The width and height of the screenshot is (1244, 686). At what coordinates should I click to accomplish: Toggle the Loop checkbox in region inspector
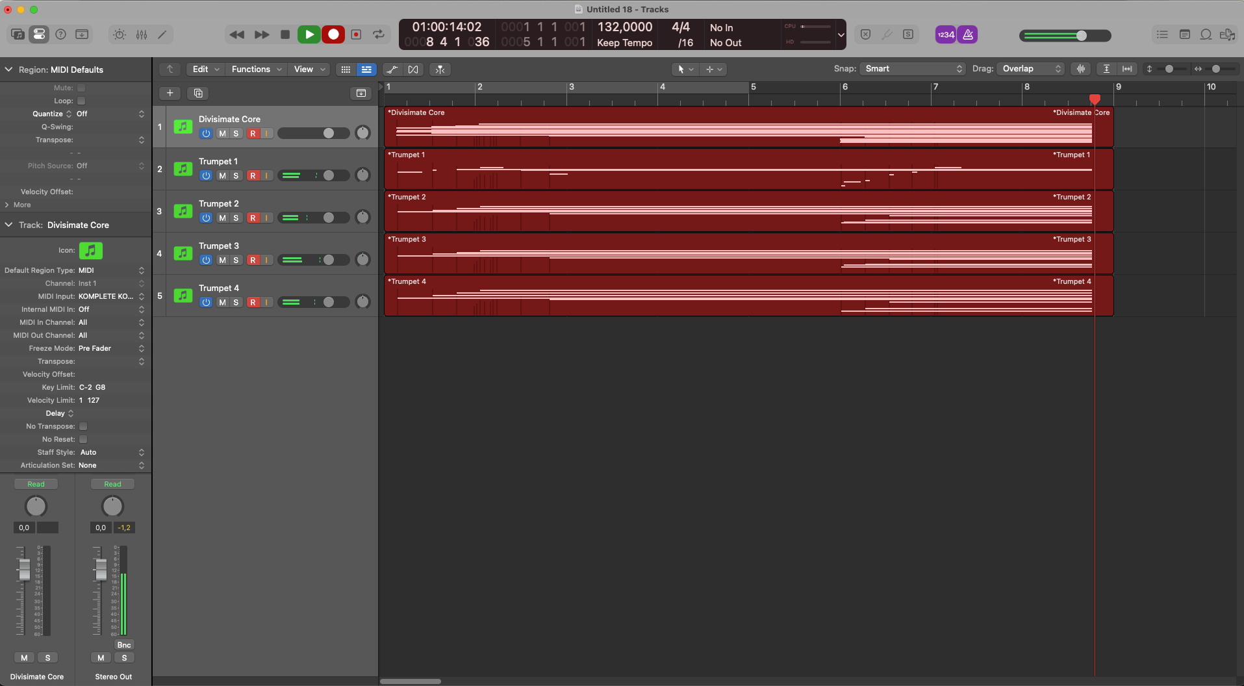(x=81, y=101)
